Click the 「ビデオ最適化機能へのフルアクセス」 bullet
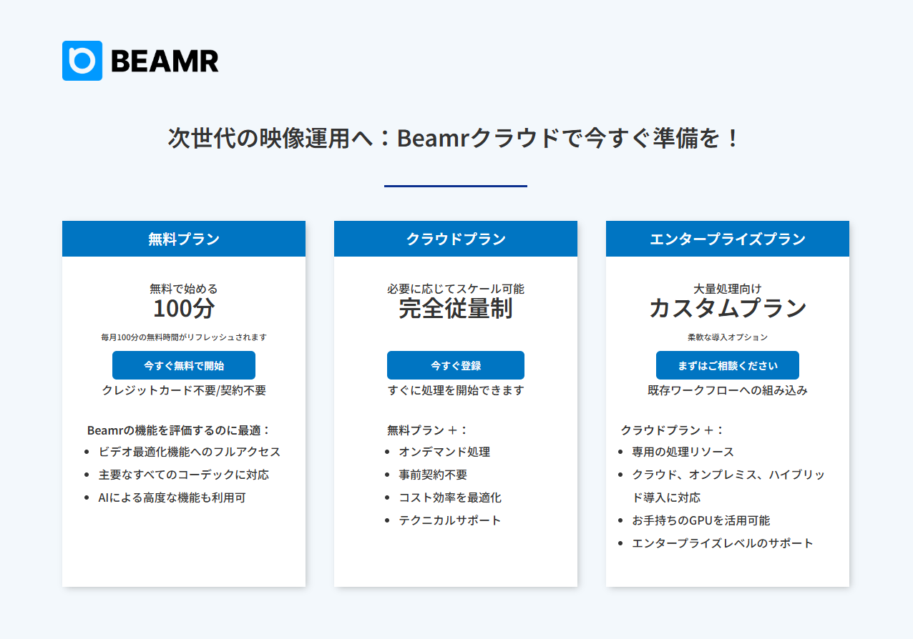Viewport: 913px width, 639px height. 188,452
